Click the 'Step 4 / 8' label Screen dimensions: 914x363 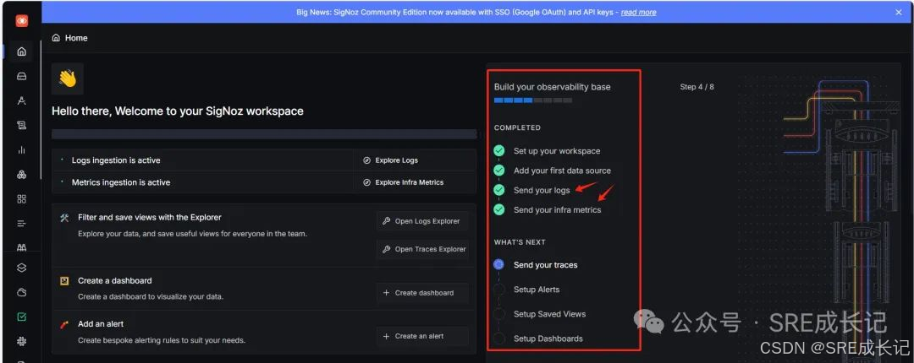click(697, 87)
